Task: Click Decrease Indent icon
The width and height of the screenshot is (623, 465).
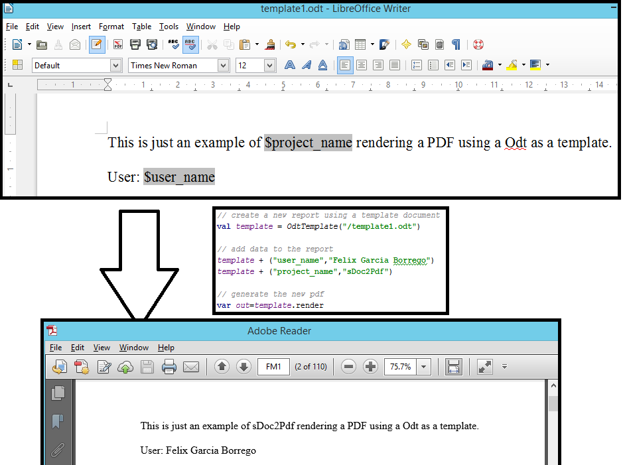Action: pos(450,65)
